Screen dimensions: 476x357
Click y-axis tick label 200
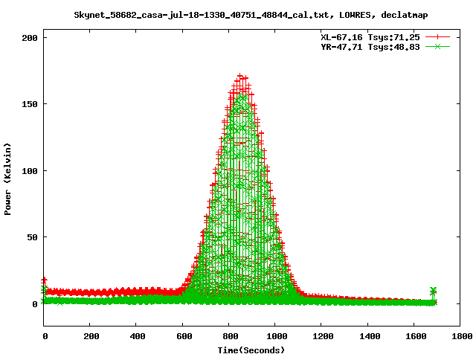tap(30, 38)
